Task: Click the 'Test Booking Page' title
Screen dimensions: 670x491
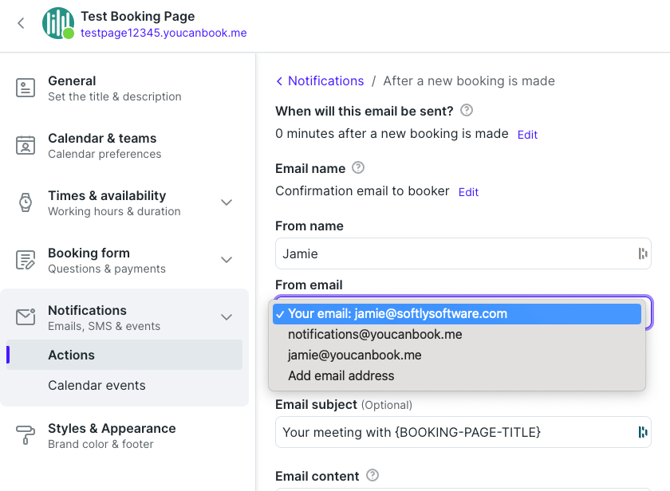Action: click(137, 16)
